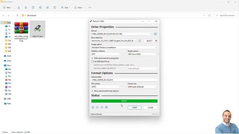Click the Search Downloads box

tap(226, 15)
